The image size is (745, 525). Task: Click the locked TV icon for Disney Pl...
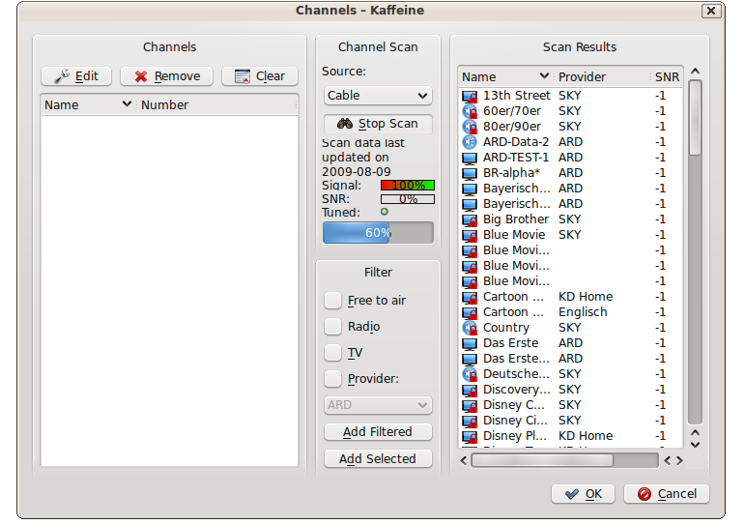click(x=470, y=436)
